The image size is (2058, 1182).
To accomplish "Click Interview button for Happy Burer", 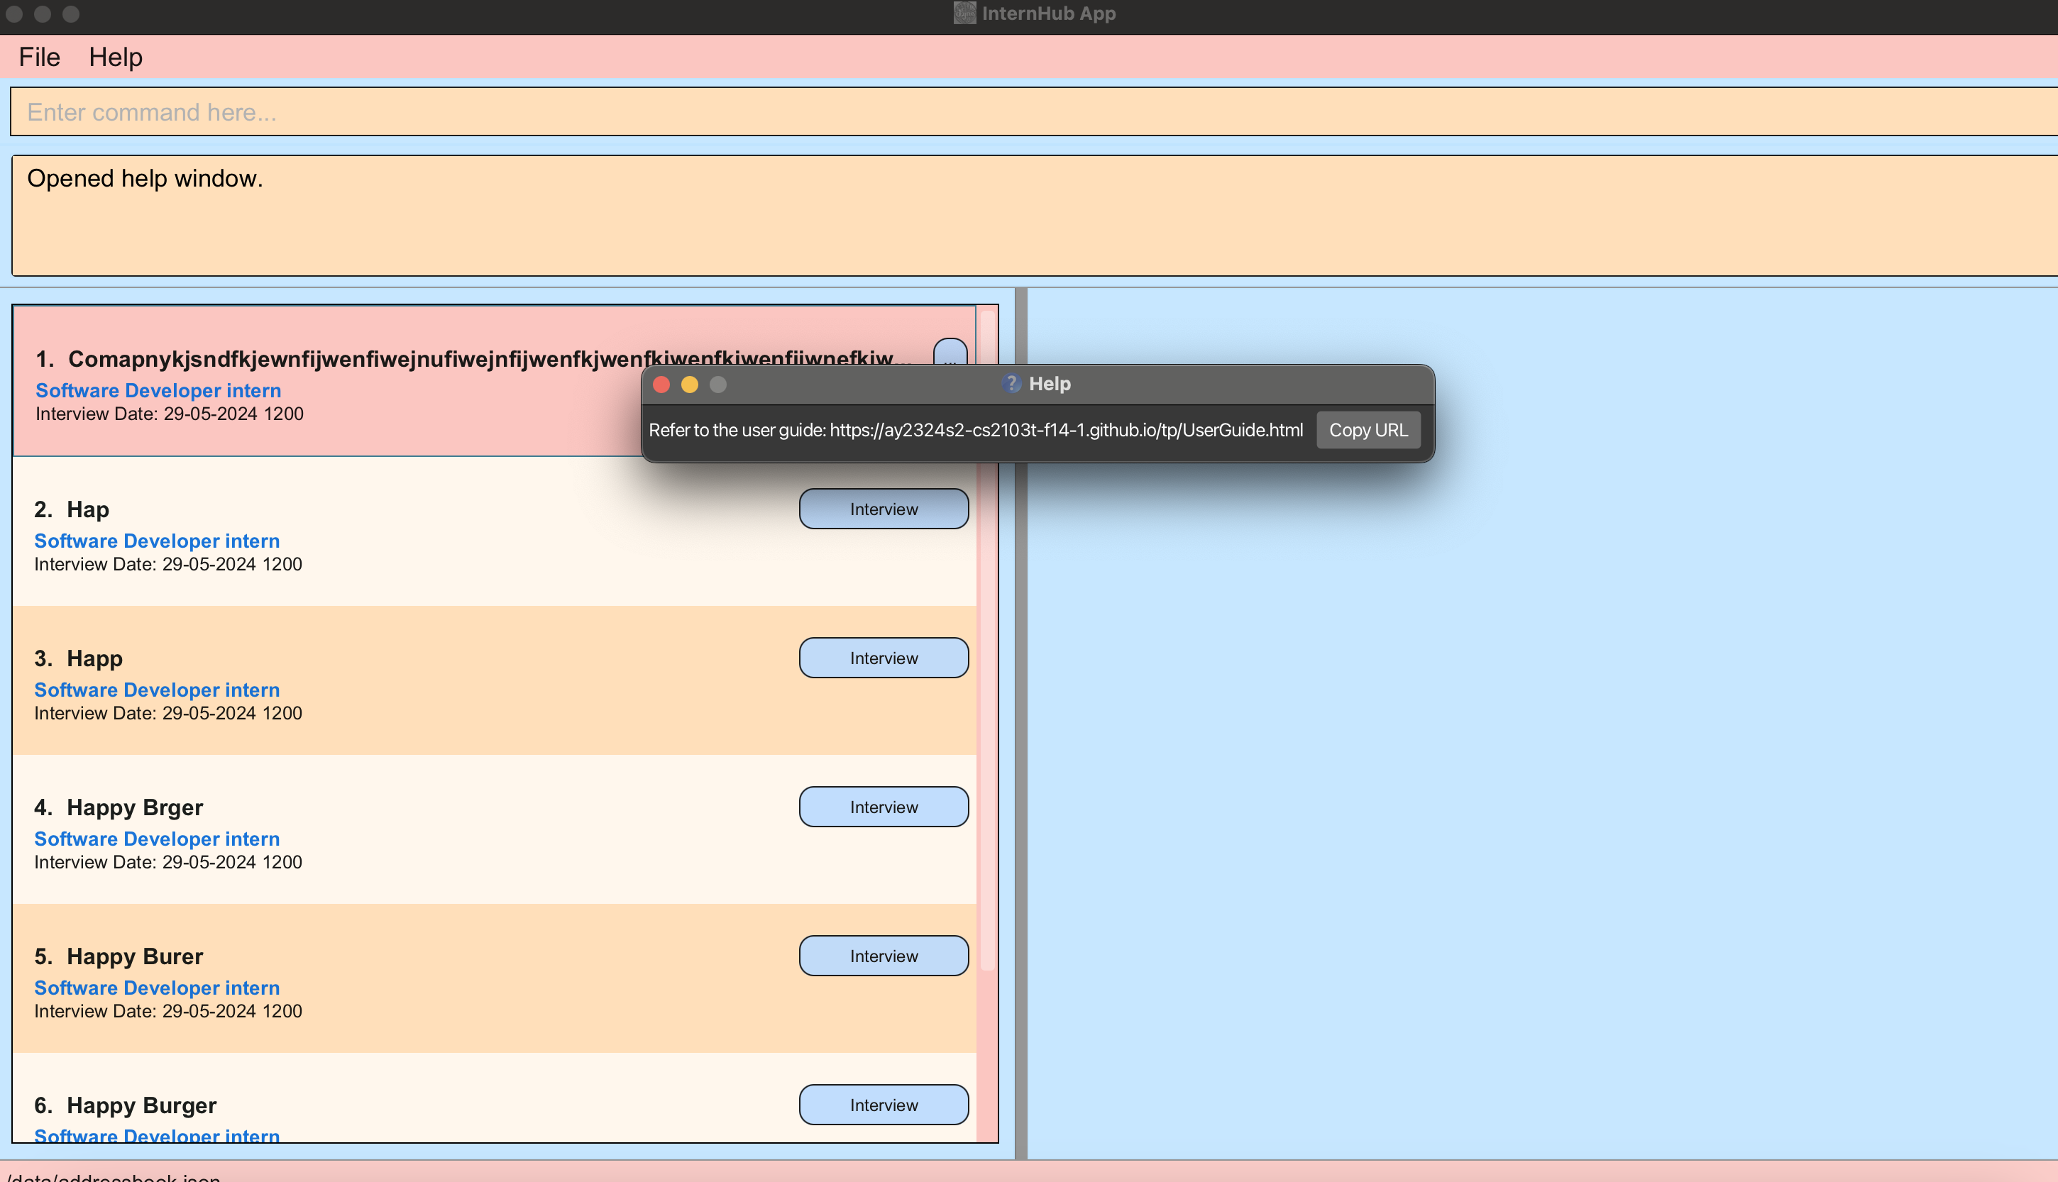I will pos(884,956).
